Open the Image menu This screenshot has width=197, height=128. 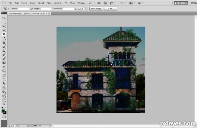point(24,3)
